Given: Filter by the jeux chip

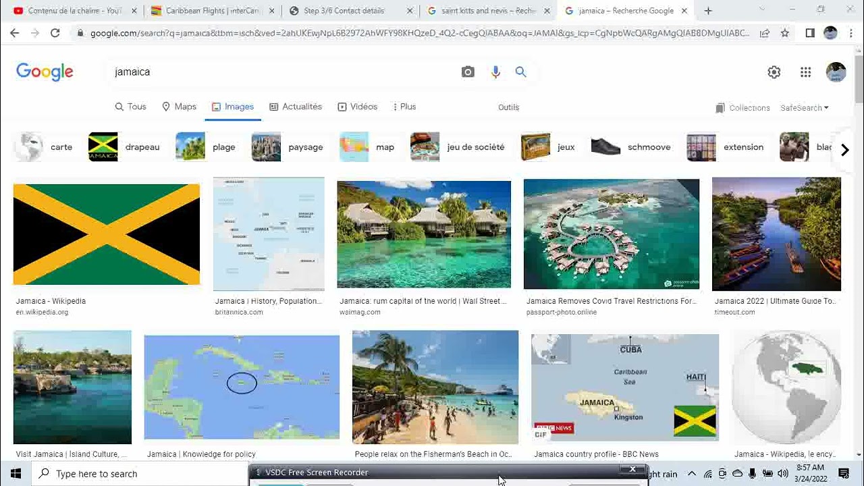Looking at the screenshot, I should point(548,147).
